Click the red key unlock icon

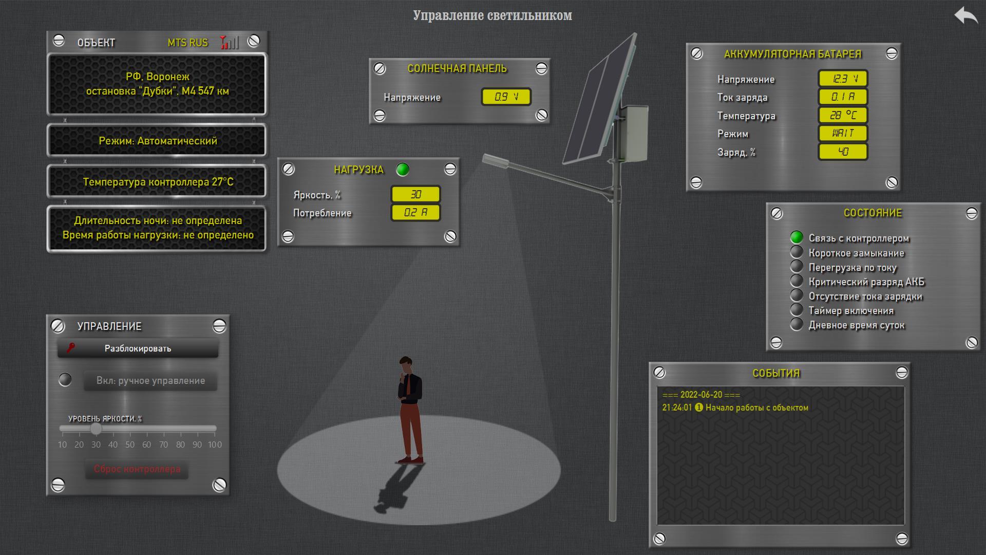(71, 348)
